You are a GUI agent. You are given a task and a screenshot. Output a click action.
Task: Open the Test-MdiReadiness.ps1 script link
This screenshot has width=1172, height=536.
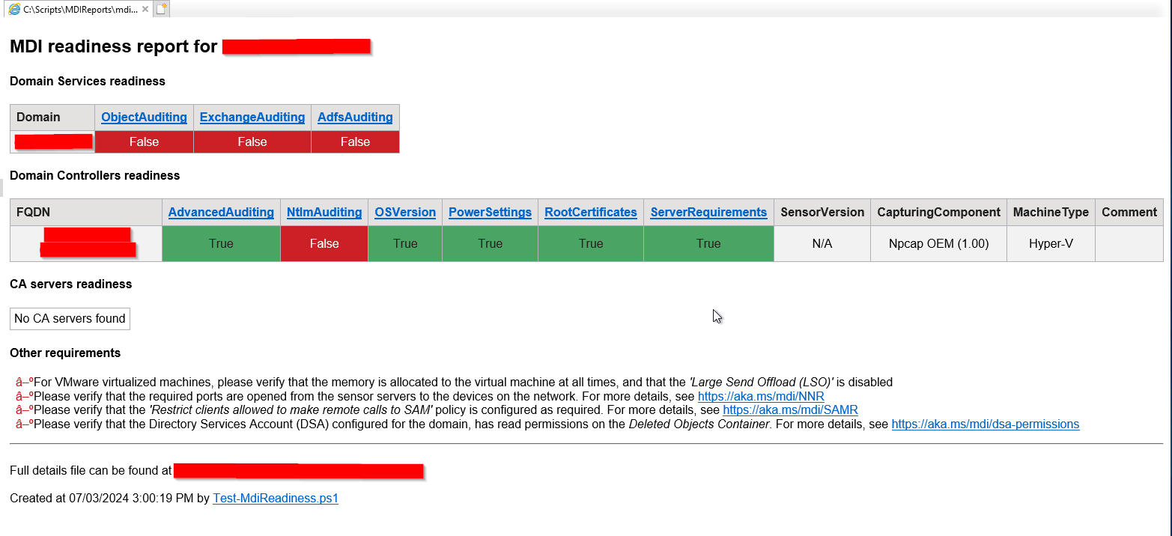pos(275,498)
